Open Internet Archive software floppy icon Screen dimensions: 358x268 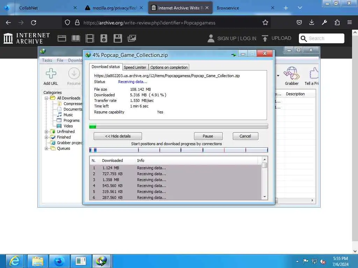point(118,38)
